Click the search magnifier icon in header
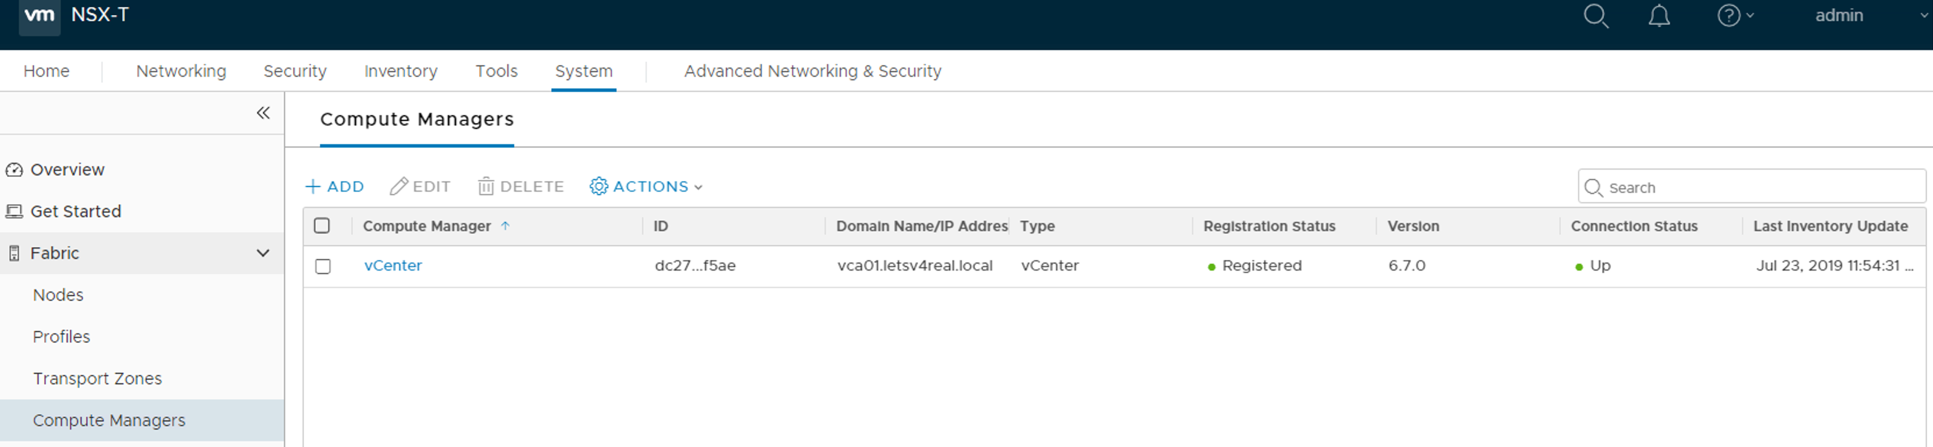Viewport: 1933px width, 447px height. tap(1595, 16)
